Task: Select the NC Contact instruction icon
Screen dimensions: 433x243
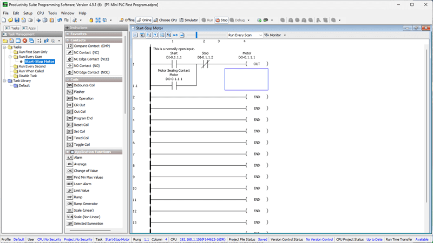Action: pos(70,53)
